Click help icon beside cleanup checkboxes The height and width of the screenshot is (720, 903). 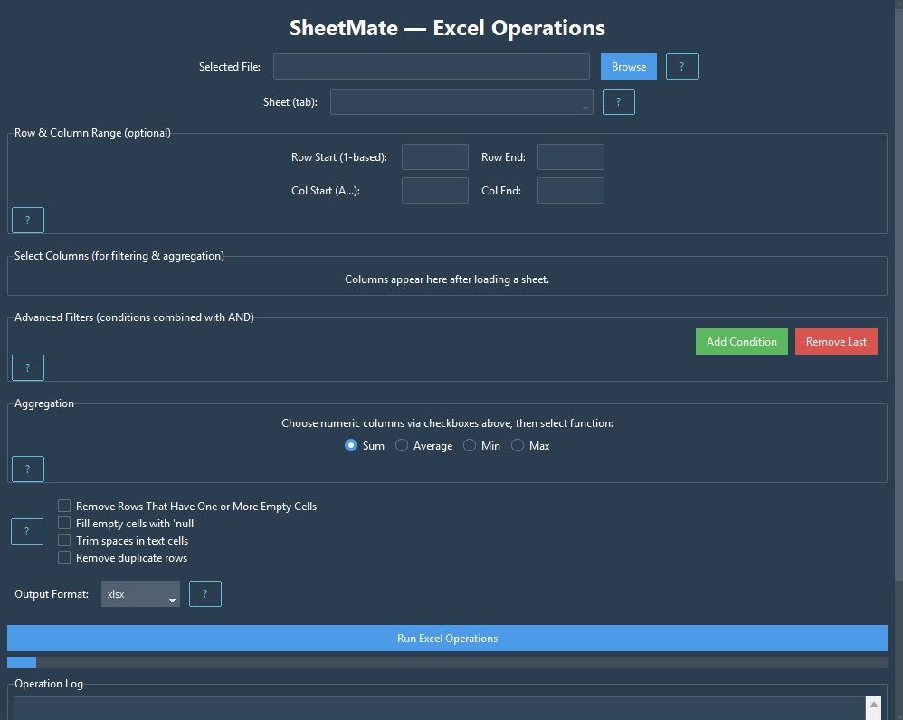[x=27, y=532]
